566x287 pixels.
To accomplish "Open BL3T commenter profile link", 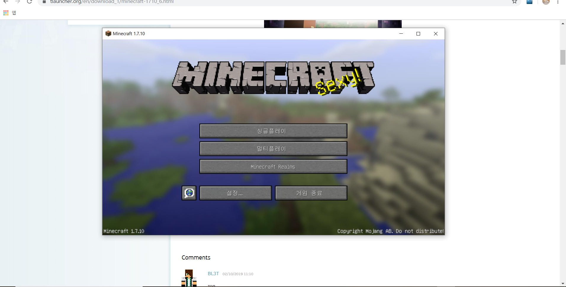I will point(213,274).
